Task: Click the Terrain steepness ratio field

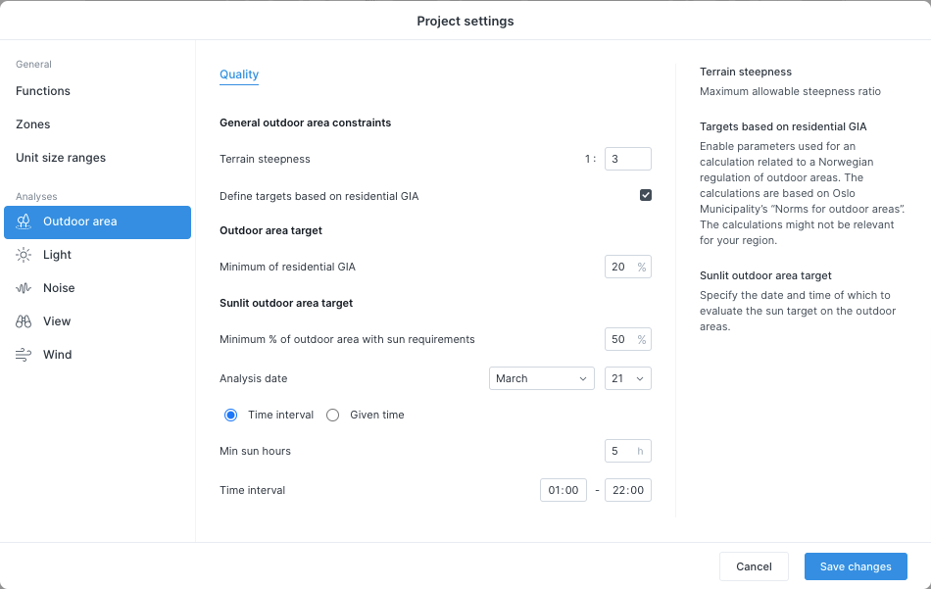Action: [x=627, y=159]
